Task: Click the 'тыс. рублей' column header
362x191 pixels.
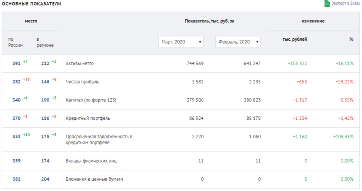Action: coord(295,39)
